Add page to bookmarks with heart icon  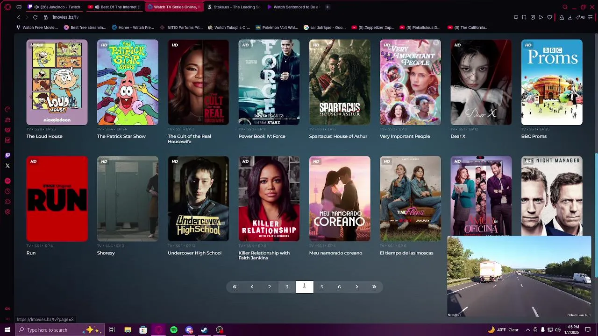[549, 17]
